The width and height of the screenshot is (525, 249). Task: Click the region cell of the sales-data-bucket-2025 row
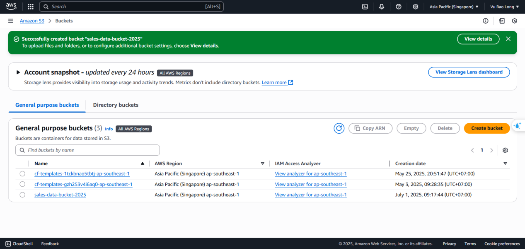pyautogui.click(x=197, y=195)
